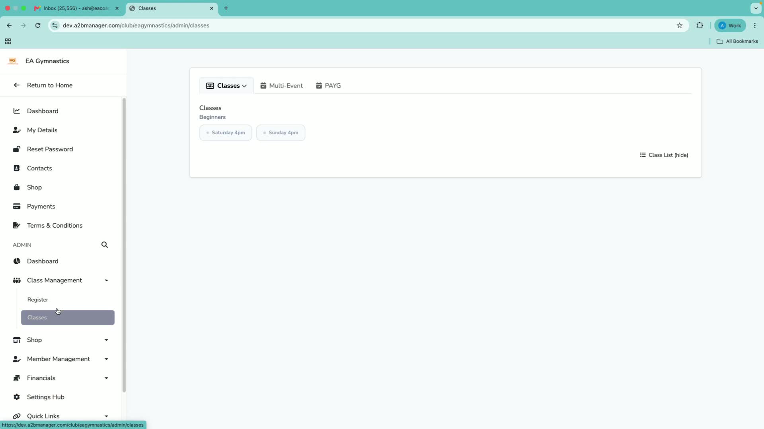Bookmark this page with the star icon

(x=680, y=25)
